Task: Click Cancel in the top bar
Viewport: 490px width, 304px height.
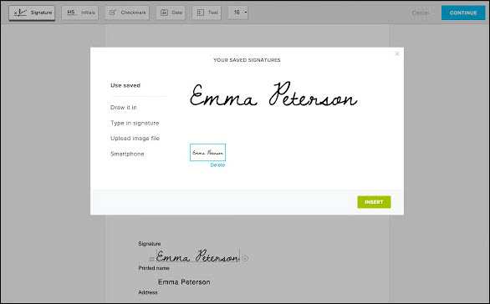Action: 420,13
